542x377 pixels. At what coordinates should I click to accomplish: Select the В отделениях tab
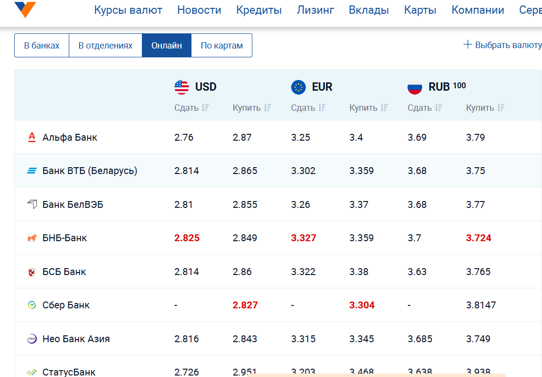(x=106, y=46)
